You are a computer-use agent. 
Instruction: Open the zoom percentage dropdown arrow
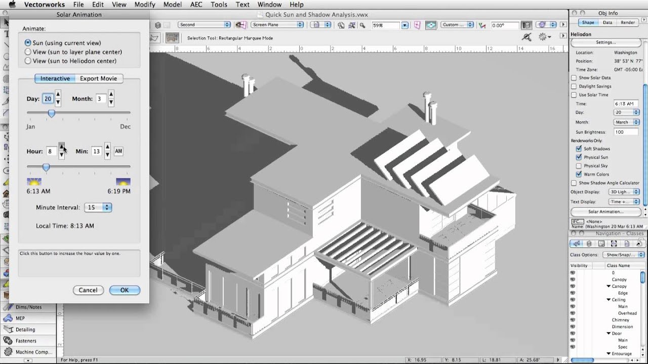404,25
